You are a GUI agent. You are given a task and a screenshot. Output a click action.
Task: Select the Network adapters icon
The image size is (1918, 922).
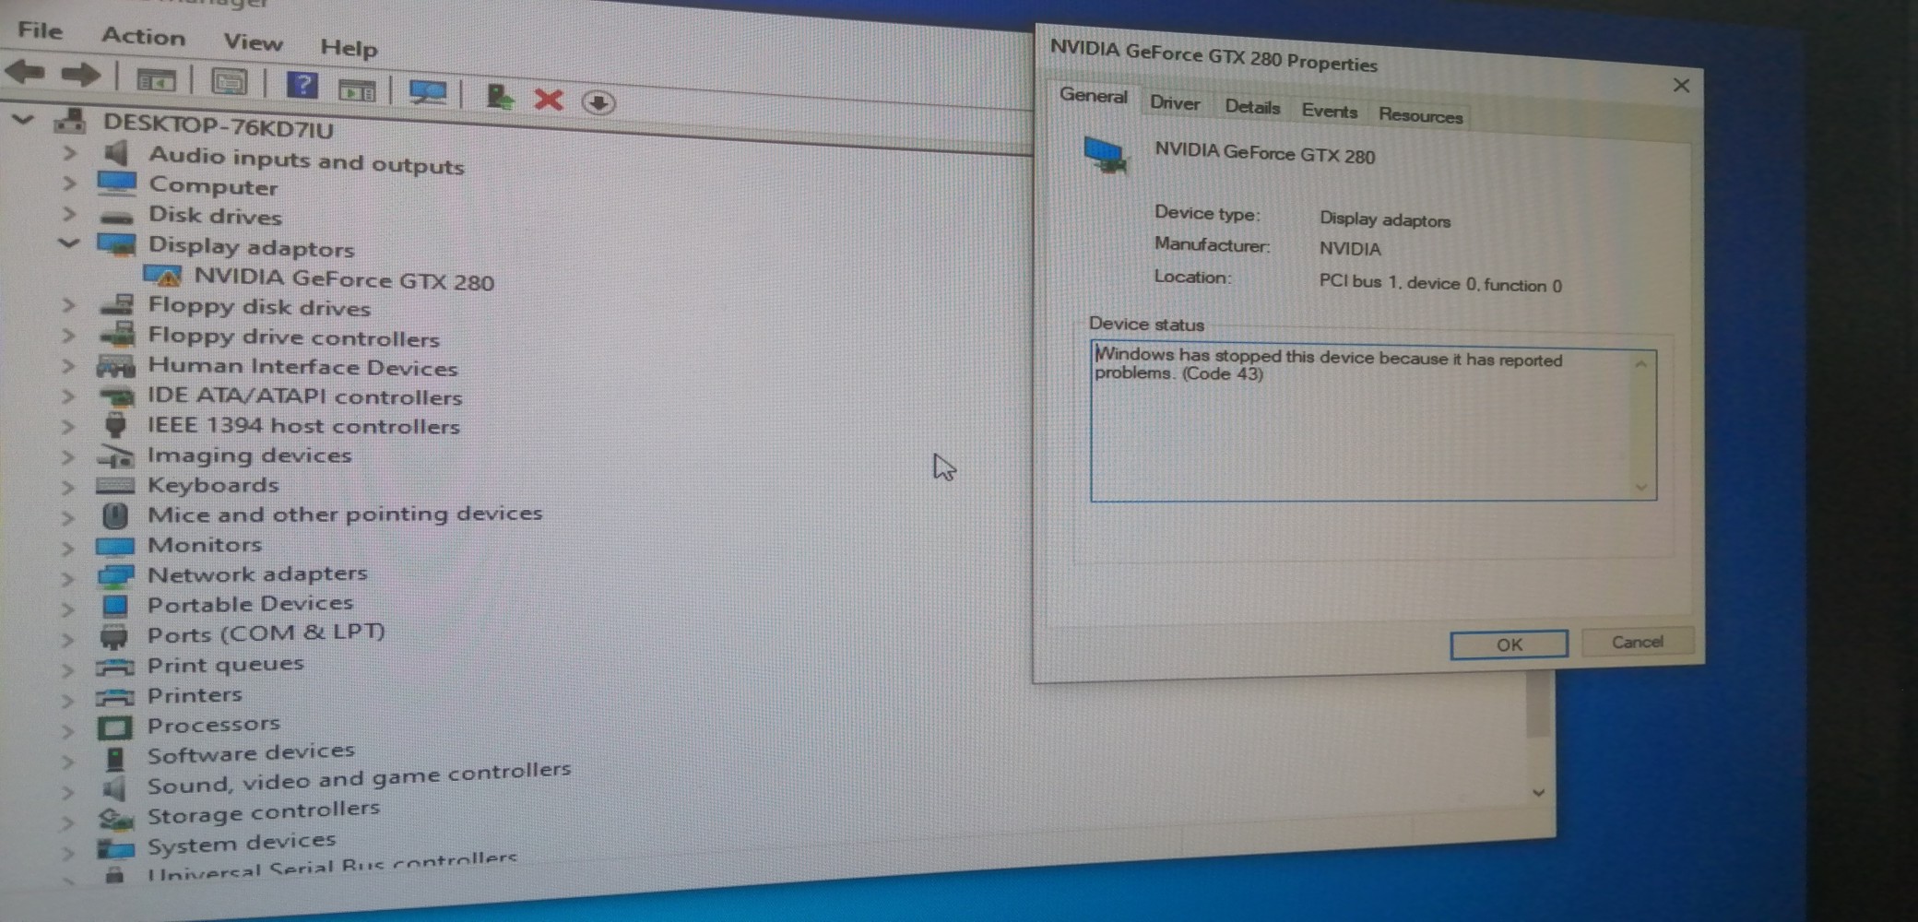pyautogui.click(x=115, y=576)
